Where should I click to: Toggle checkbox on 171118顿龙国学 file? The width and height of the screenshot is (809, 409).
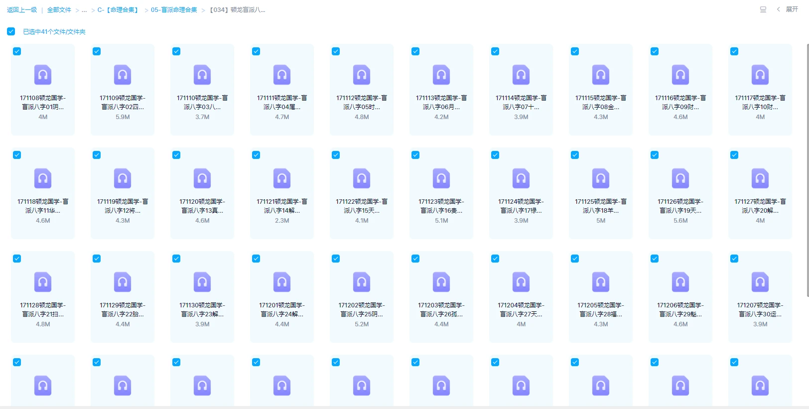(x=17, y=155)
